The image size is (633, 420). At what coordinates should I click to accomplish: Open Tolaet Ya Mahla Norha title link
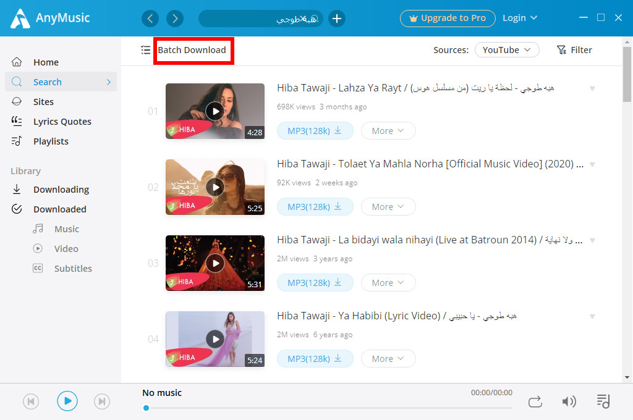tap(430, 164)
